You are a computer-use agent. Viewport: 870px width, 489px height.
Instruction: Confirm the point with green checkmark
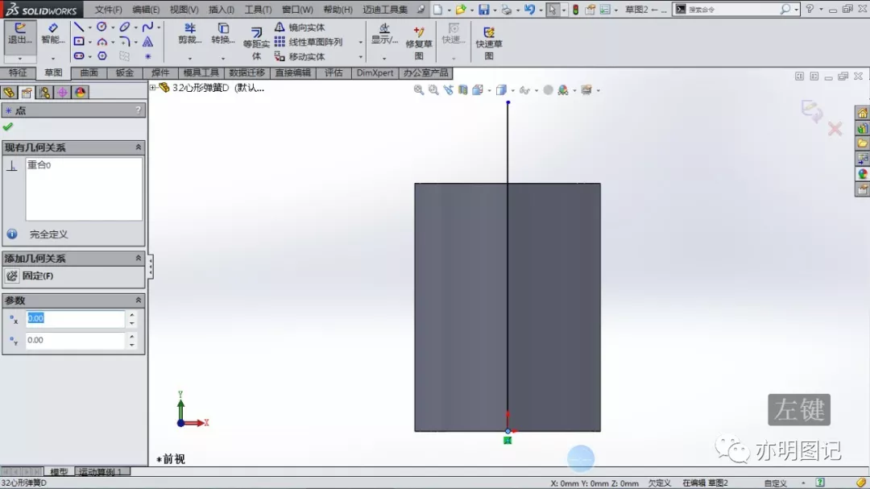click(x=8, y=127)
